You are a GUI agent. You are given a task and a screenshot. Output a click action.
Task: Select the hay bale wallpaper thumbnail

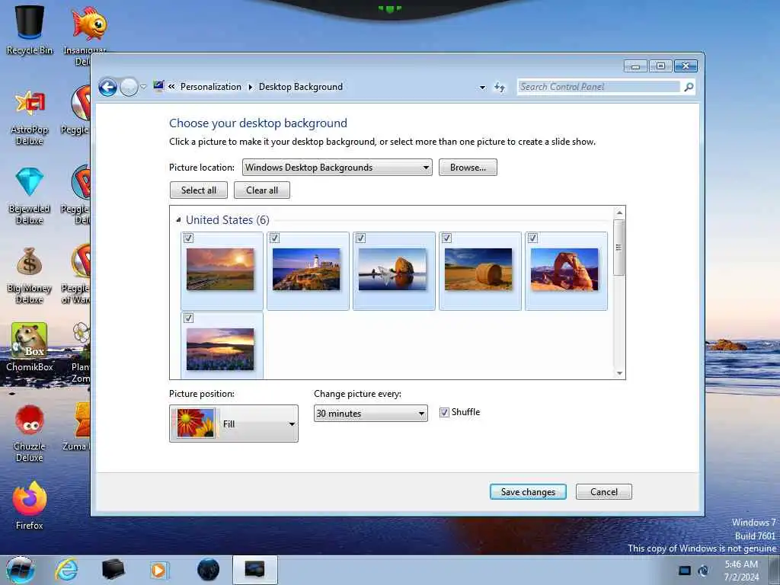click(x=478, y=269)
